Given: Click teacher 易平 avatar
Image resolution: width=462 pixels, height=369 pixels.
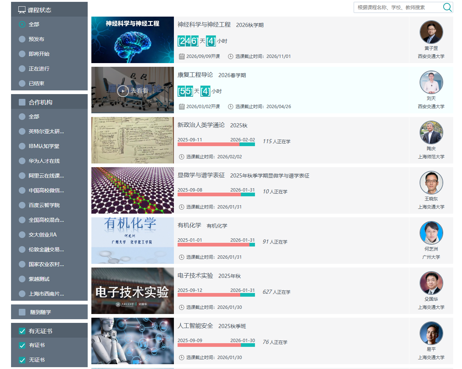Looking at the screenshot, I should pos(431,333).
